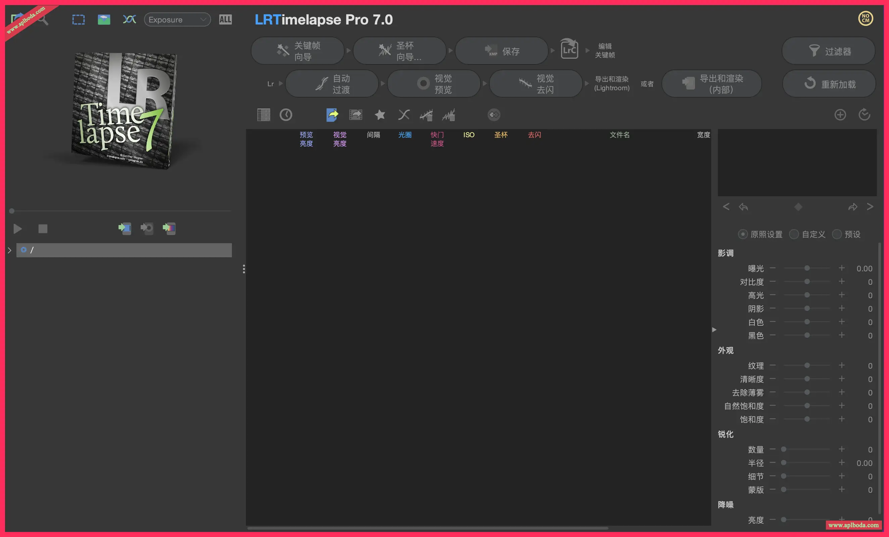Click the NO CM color management badge

click(866, 18)
